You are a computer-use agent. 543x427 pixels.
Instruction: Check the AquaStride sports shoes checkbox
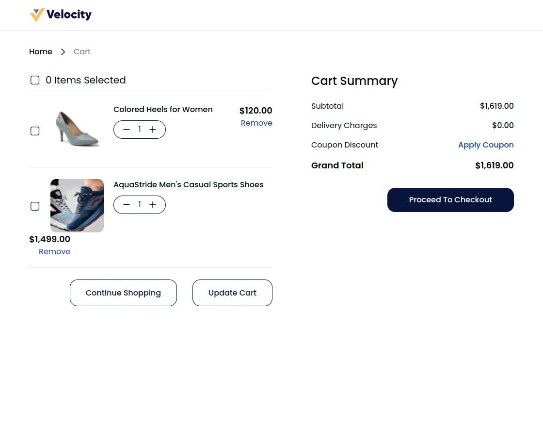[34, 206]
